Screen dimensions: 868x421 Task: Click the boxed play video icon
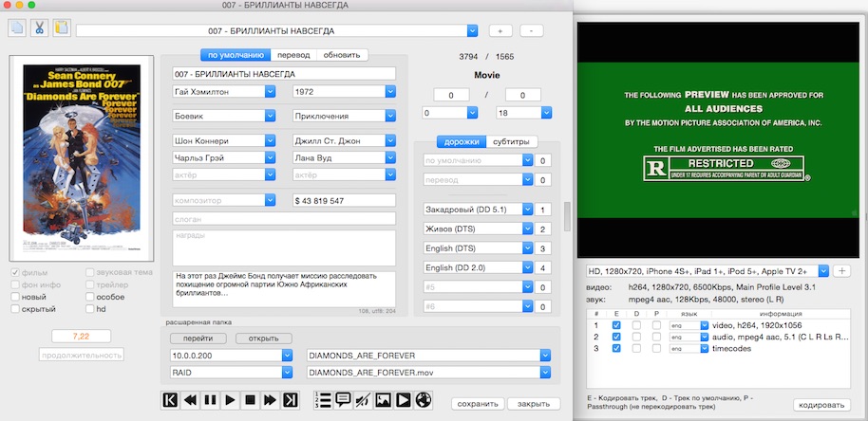(x=403, y=400)
